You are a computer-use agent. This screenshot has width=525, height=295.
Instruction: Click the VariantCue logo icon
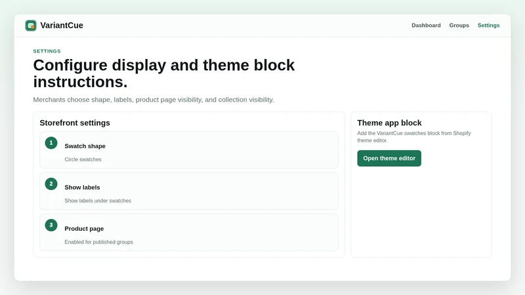tap(31, 26)
